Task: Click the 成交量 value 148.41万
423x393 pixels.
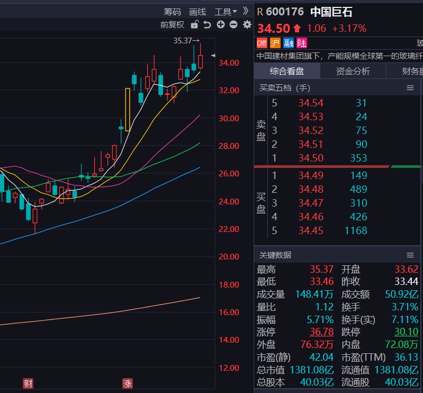Action: [x=314, y=294]
